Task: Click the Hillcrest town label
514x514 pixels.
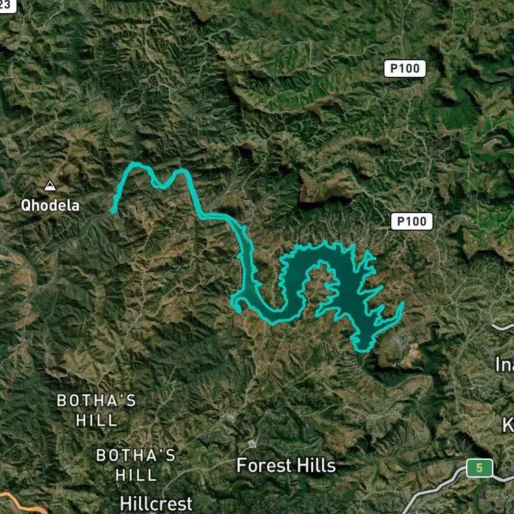Action: pyautogui.click(x=156, y=504)
